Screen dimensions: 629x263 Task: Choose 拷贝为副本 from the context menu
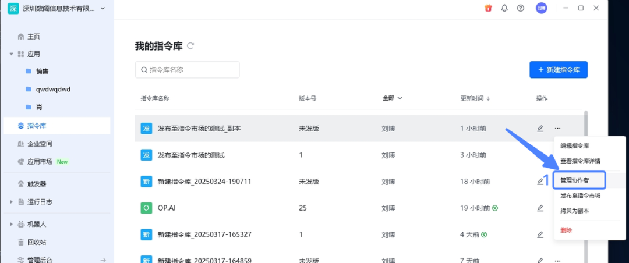click(574, 211)
